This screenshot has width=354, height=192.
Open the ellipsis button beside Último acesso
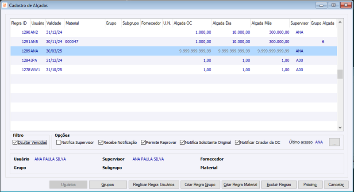click(x=334, y=142)
